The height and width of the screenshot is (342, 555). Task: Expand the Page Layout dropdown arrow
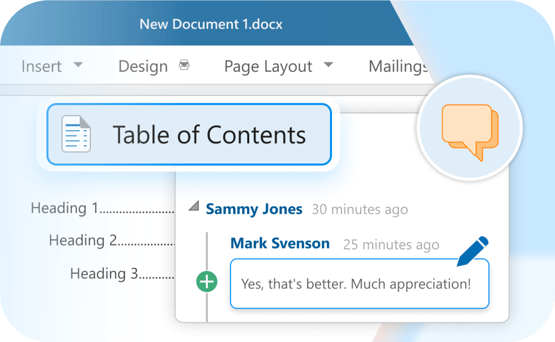point(328,65)
